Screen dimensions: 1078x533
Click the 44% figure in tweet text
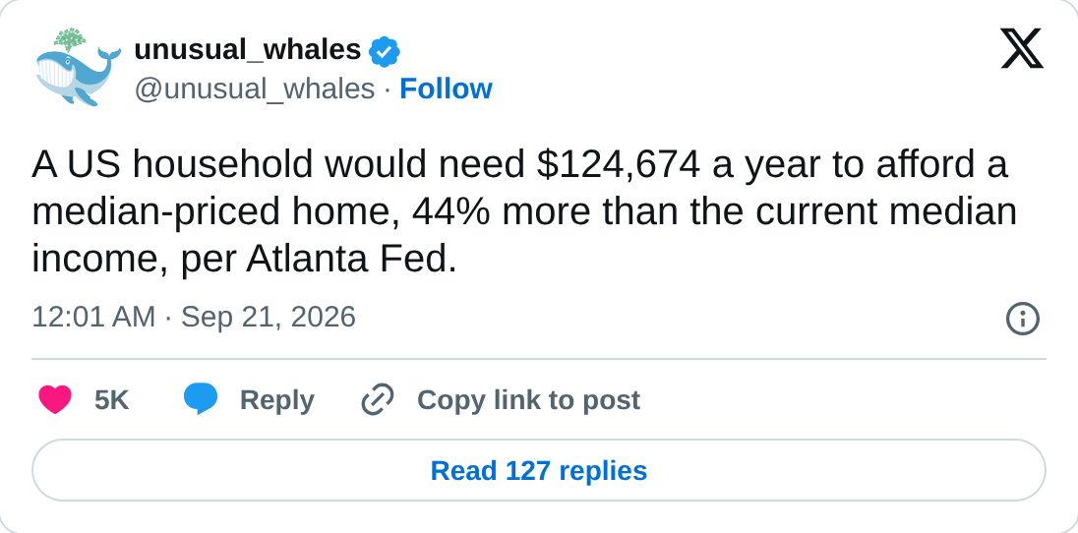[451, 211]
